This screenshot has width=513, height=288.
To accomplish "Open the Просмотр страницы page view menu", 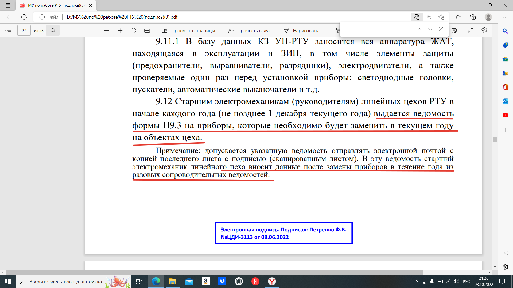I will tap(188, 30).
